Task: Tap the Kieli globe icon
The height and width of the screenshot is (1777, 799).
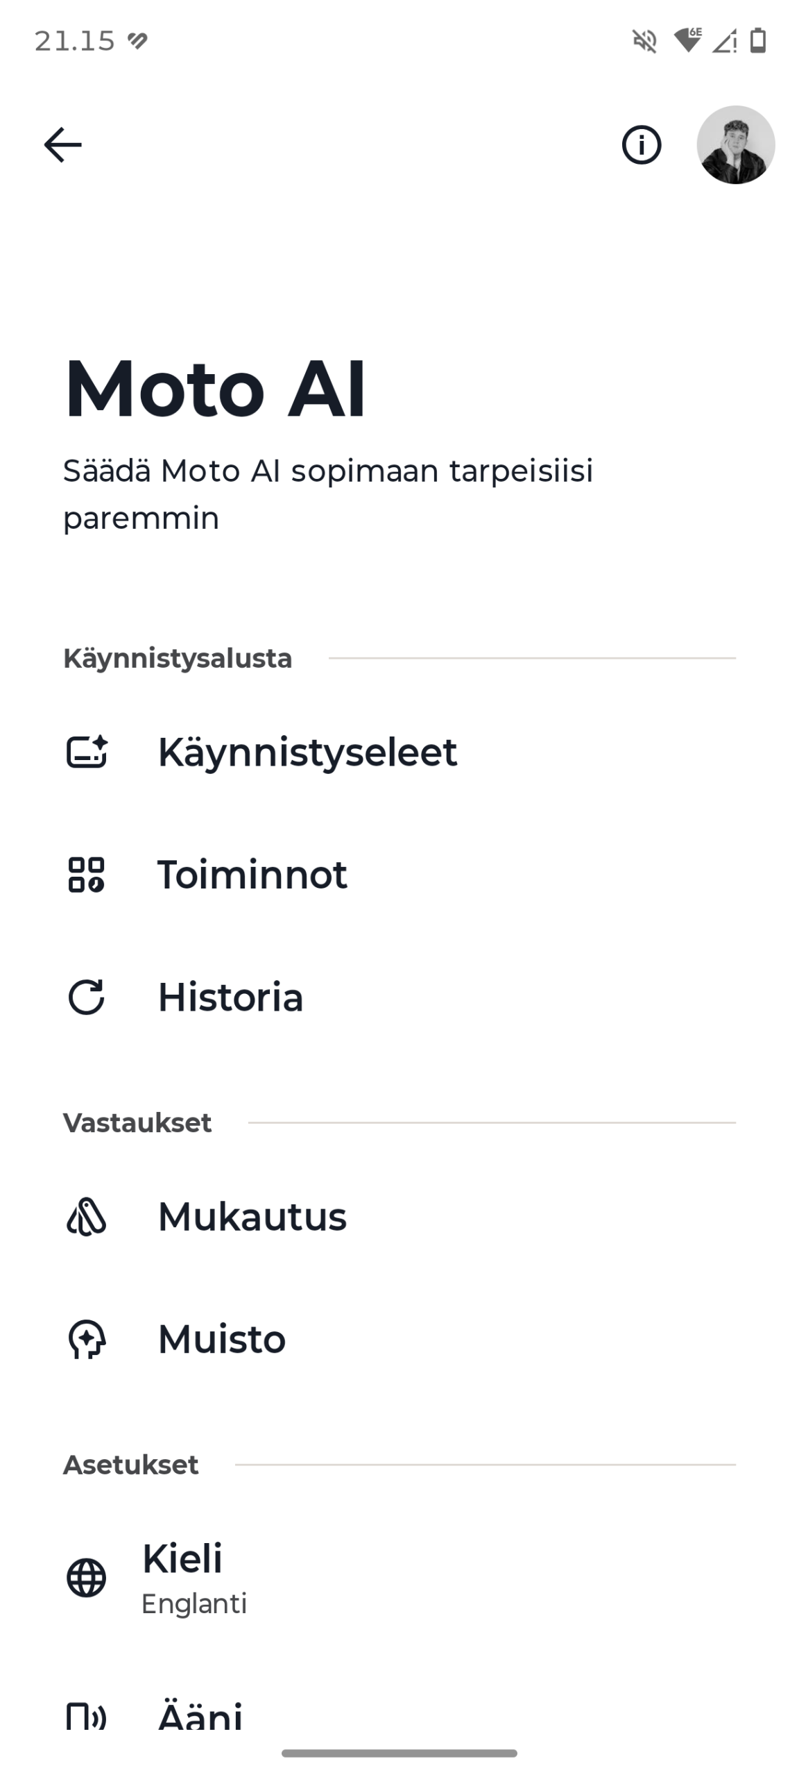Action: 87,1578
